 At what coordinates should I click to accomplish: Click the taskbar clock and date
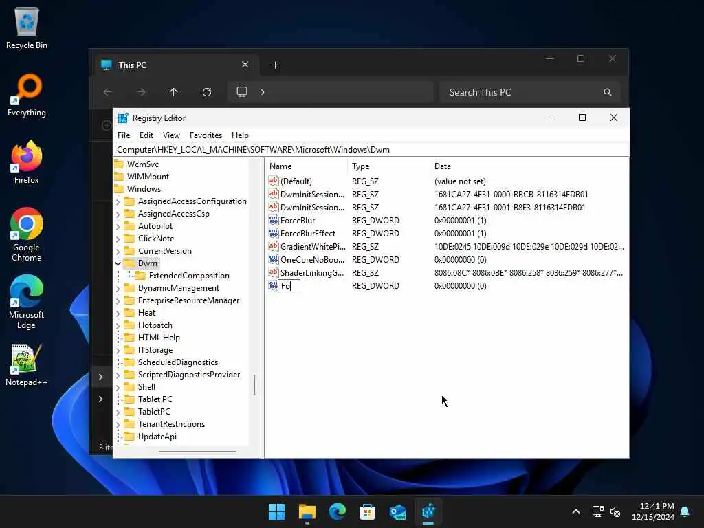point(653,511)
